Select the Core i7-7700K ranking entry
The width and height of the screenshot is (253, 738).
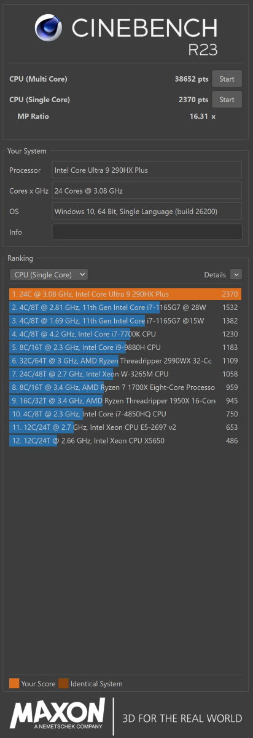point(125,334)
